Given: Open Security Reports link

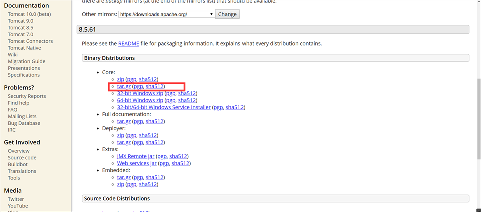Looking at the screenshot, I should pyautogui.click(x=27, y=96).
